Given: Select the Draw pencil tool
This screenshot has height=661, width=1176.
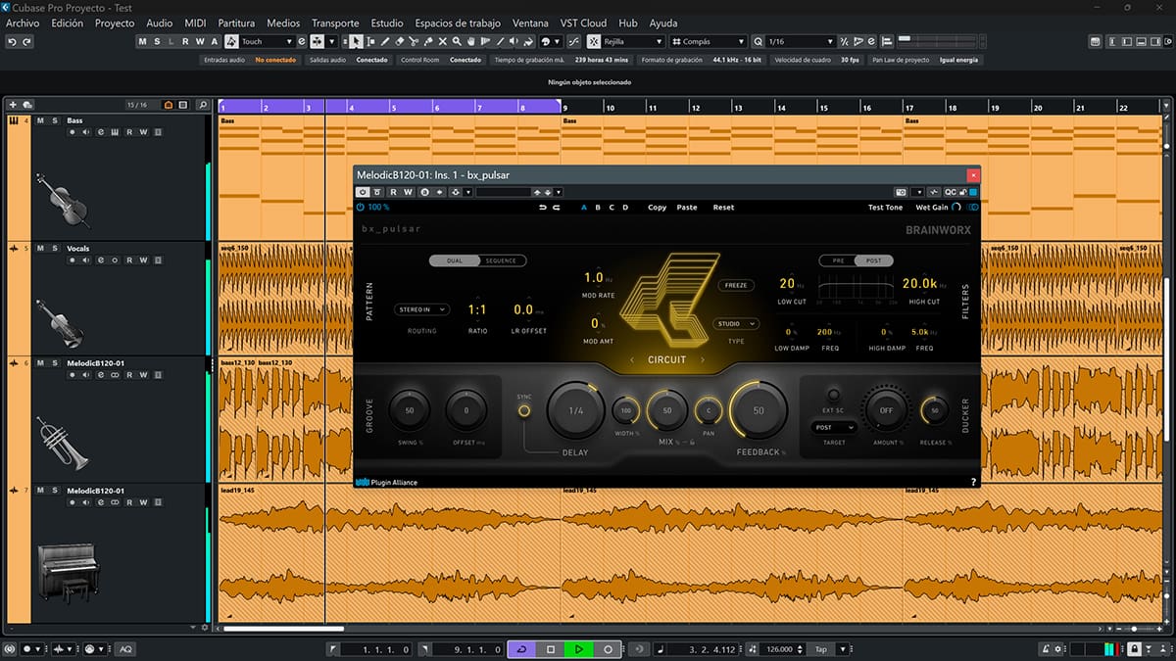Looking at the screenshot, I should 386,41.
